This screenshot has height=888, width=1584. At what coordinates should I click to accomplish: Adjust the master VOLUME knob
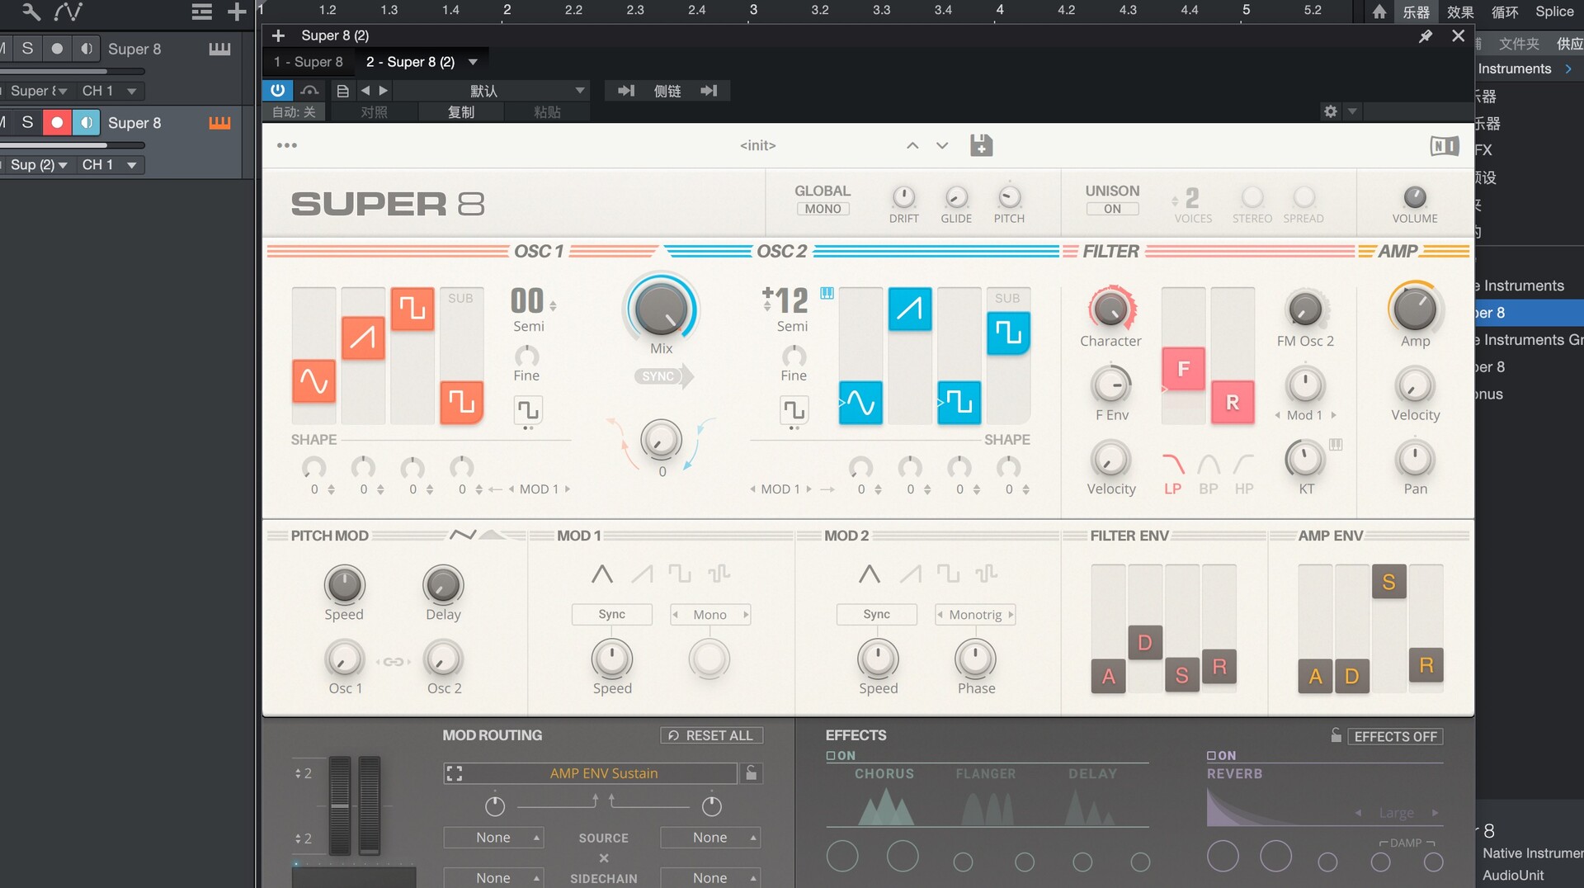[1415, 197]
